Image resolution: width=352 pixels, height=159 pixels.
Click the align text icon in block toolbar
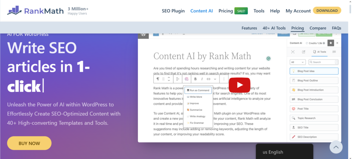(178, 79)
